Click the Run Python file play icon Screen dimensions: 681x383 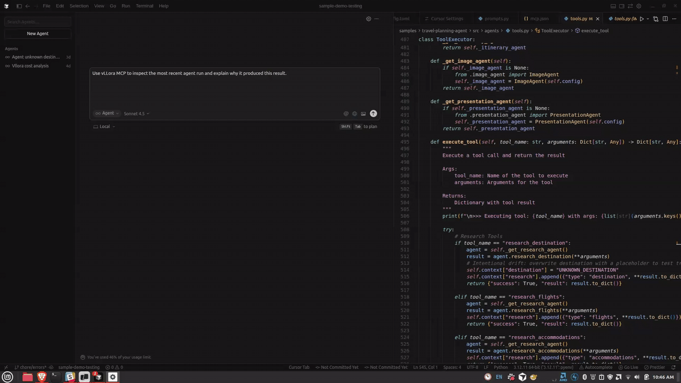point(642,19)
